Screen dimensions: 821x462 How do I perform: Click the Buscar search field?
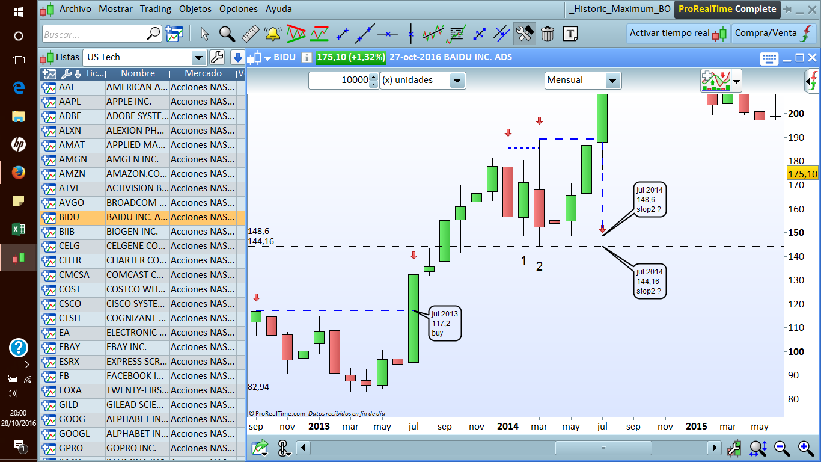96,34
